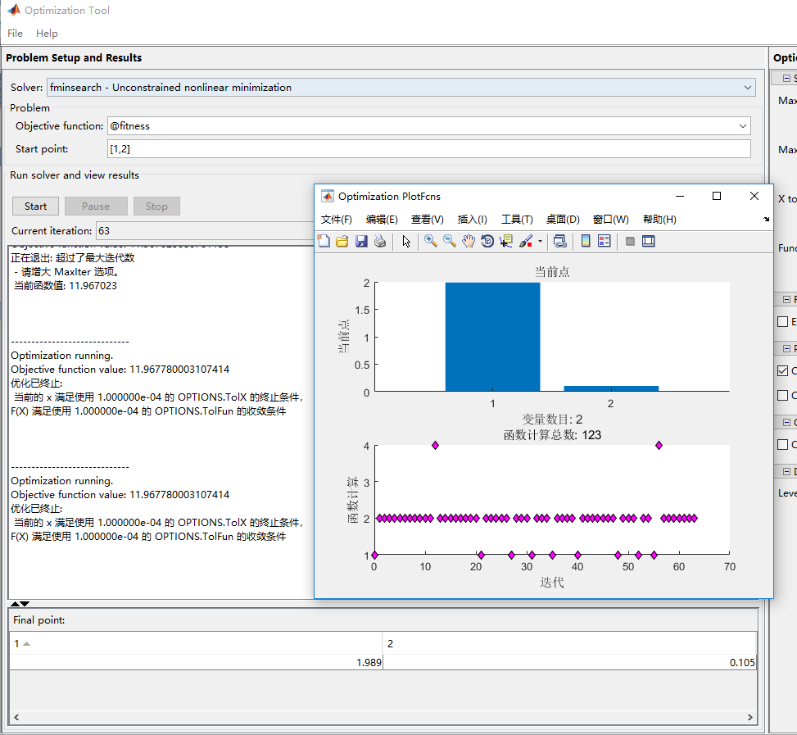Image resolution: width=797 pixels, height=735 pixels.
Task: Tick the unchecked checkbox labeled E in Options
Action: pos(783,322)
